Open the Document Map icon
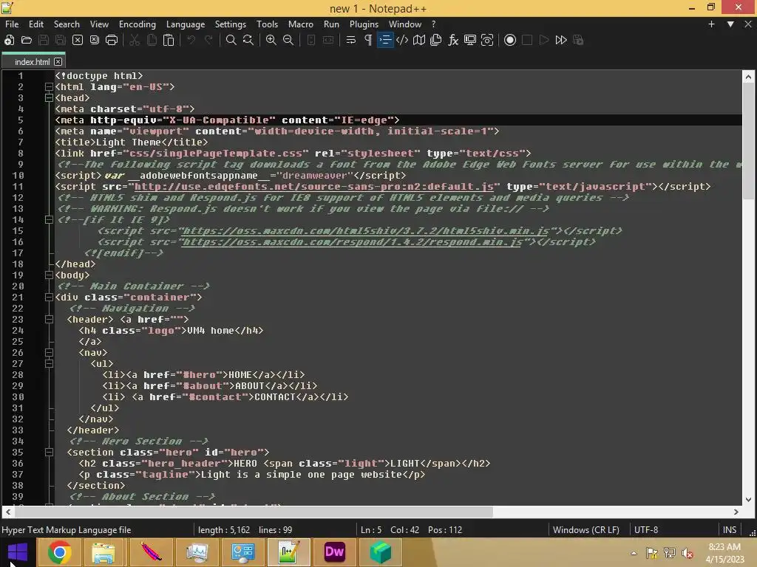This screenshot has width=757, height=567. click(x=419, y=40)
